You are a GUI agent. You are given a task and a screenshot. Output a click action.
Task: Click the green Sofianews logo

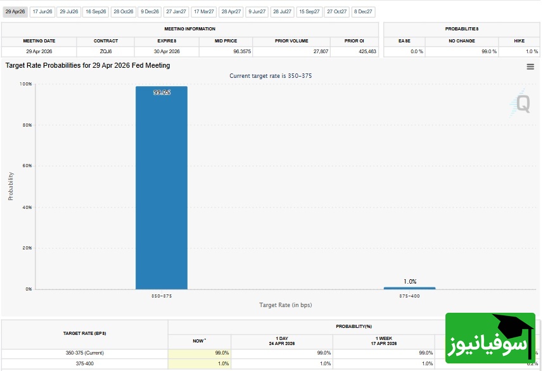tap(489, 338)
